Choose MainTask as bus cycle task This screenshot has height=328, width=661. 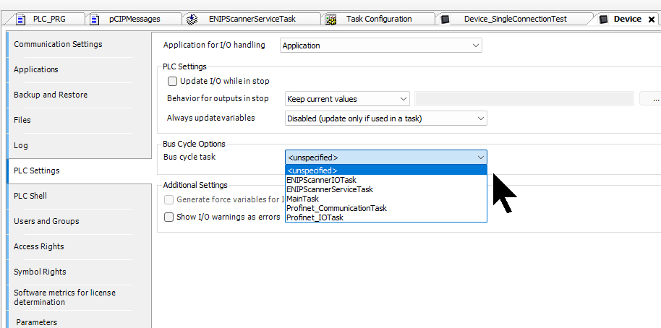click(385, 198)
